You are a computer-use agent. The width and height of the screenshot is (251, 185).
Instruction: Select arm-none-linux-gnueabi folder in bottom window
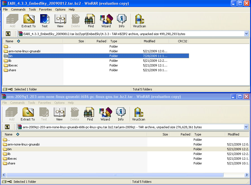[x=126, y=144]
